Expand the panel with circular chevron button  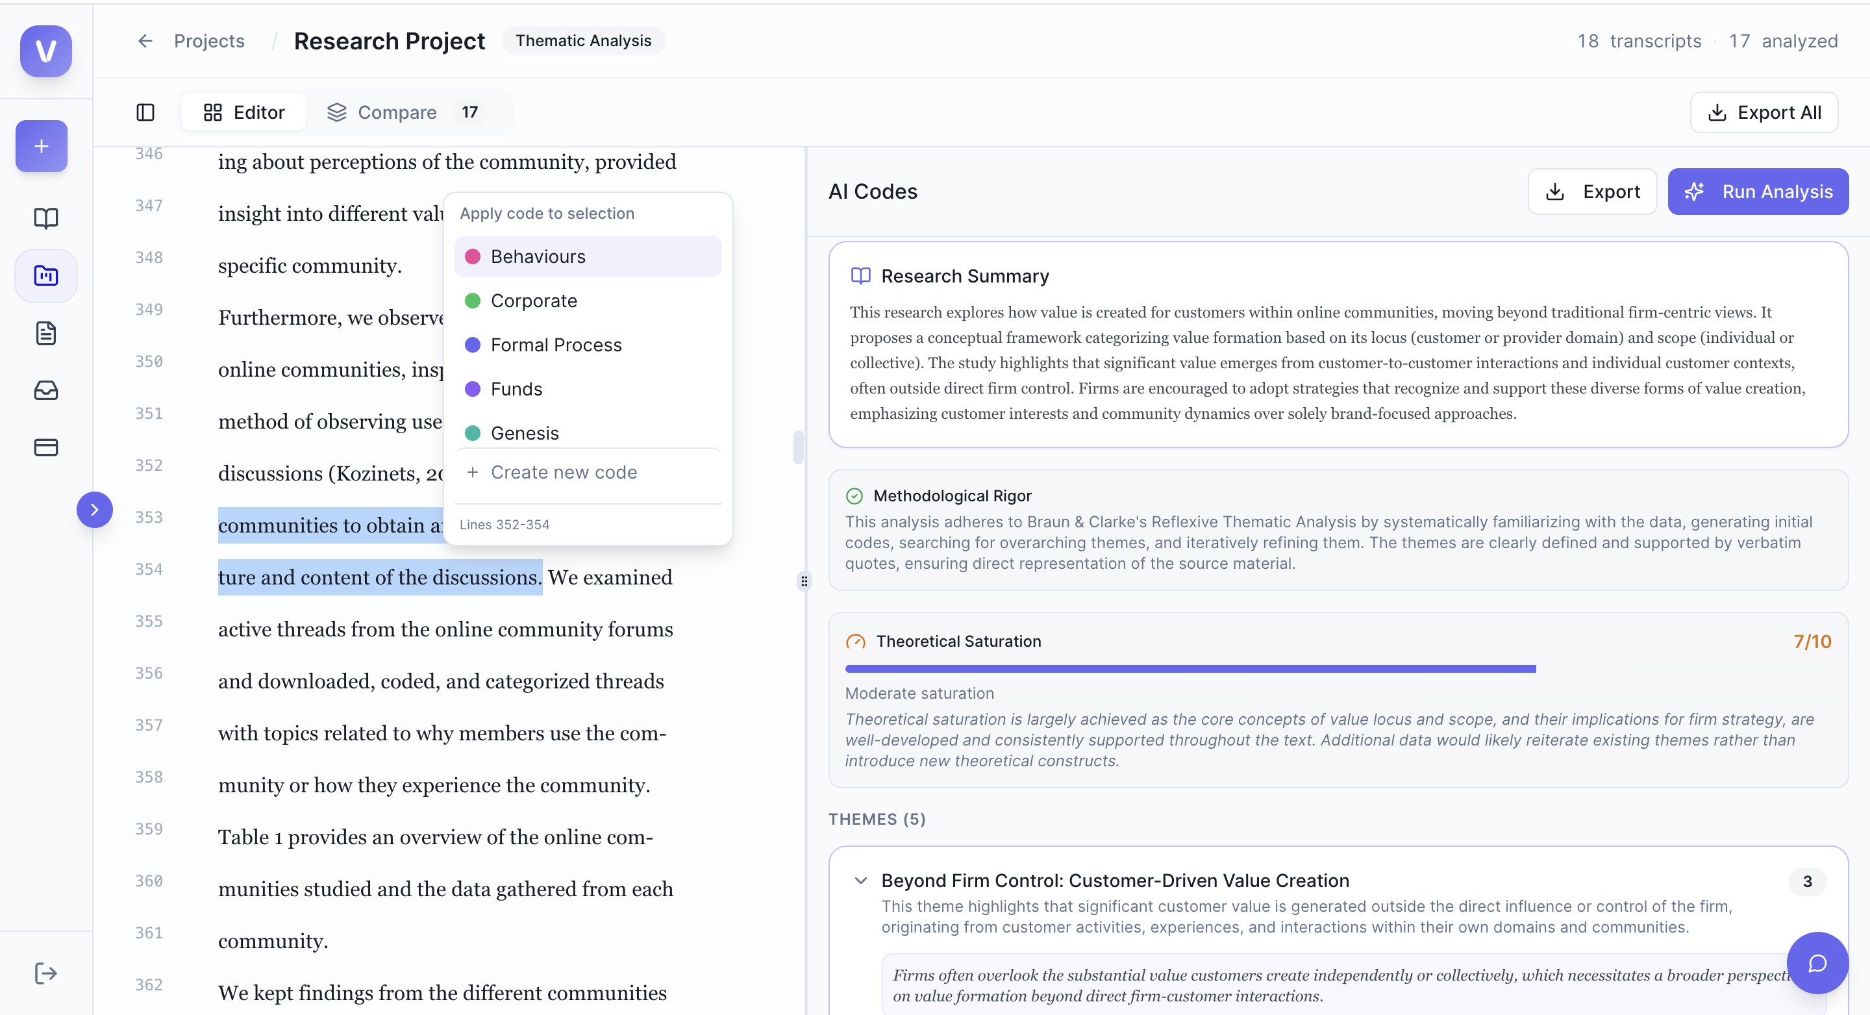pyautogui.click(x=94, y=510)
